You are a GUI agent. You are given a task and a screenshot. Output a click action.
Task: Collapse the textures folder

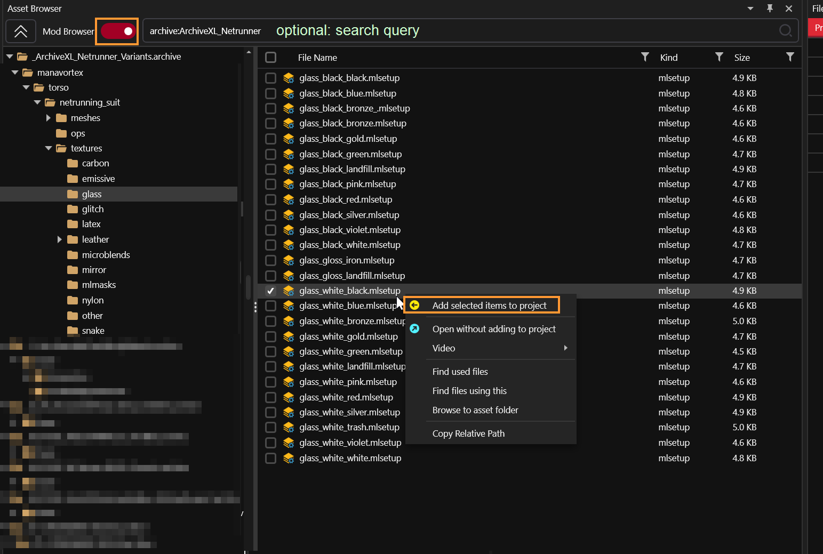click(49, 148)
